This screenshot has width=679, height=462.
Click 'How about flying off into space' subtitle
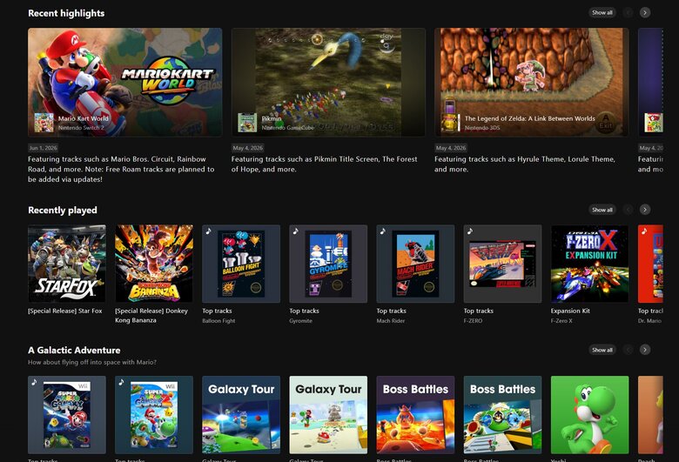point(92,363)
